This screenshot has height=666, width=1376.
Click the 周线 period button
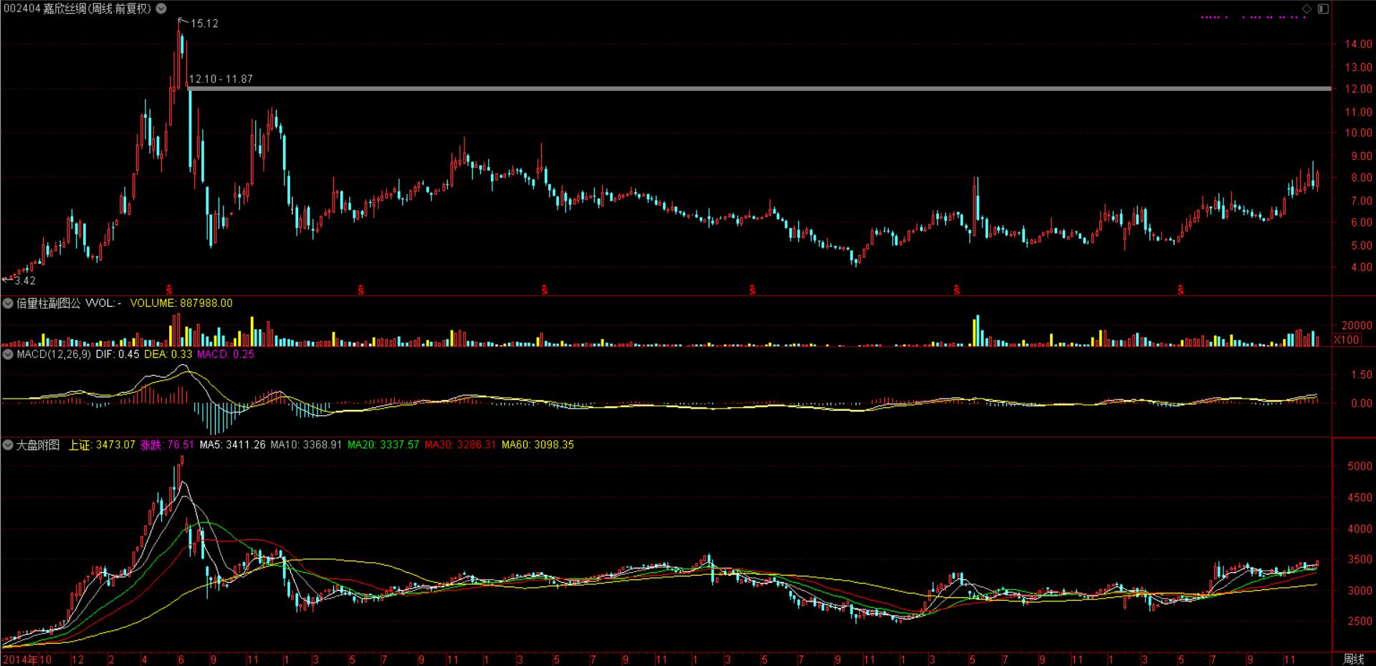pos(1353,659)
